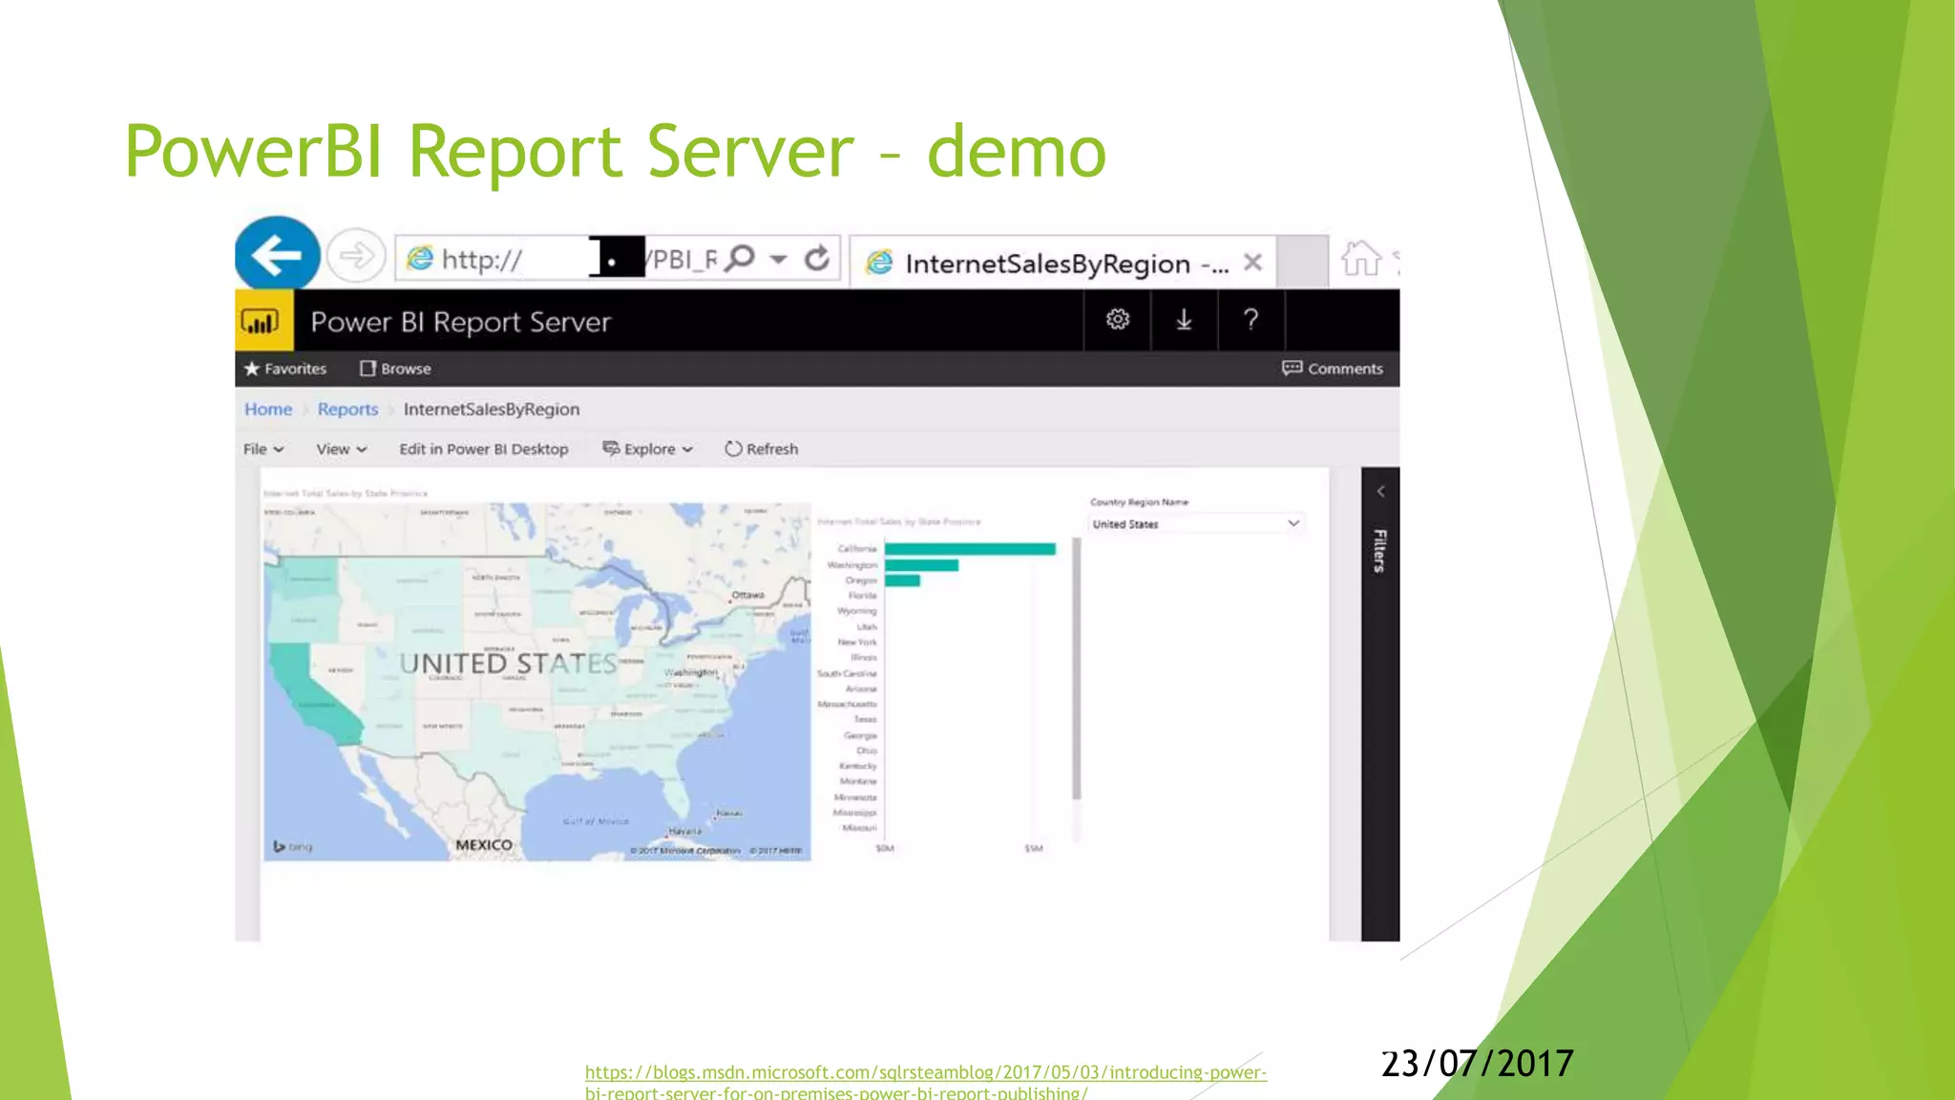Open Country Region Name dropdown showing United States
Image resolution: width=1955 pixels, height=1100 pixels.
point(1196,523)
